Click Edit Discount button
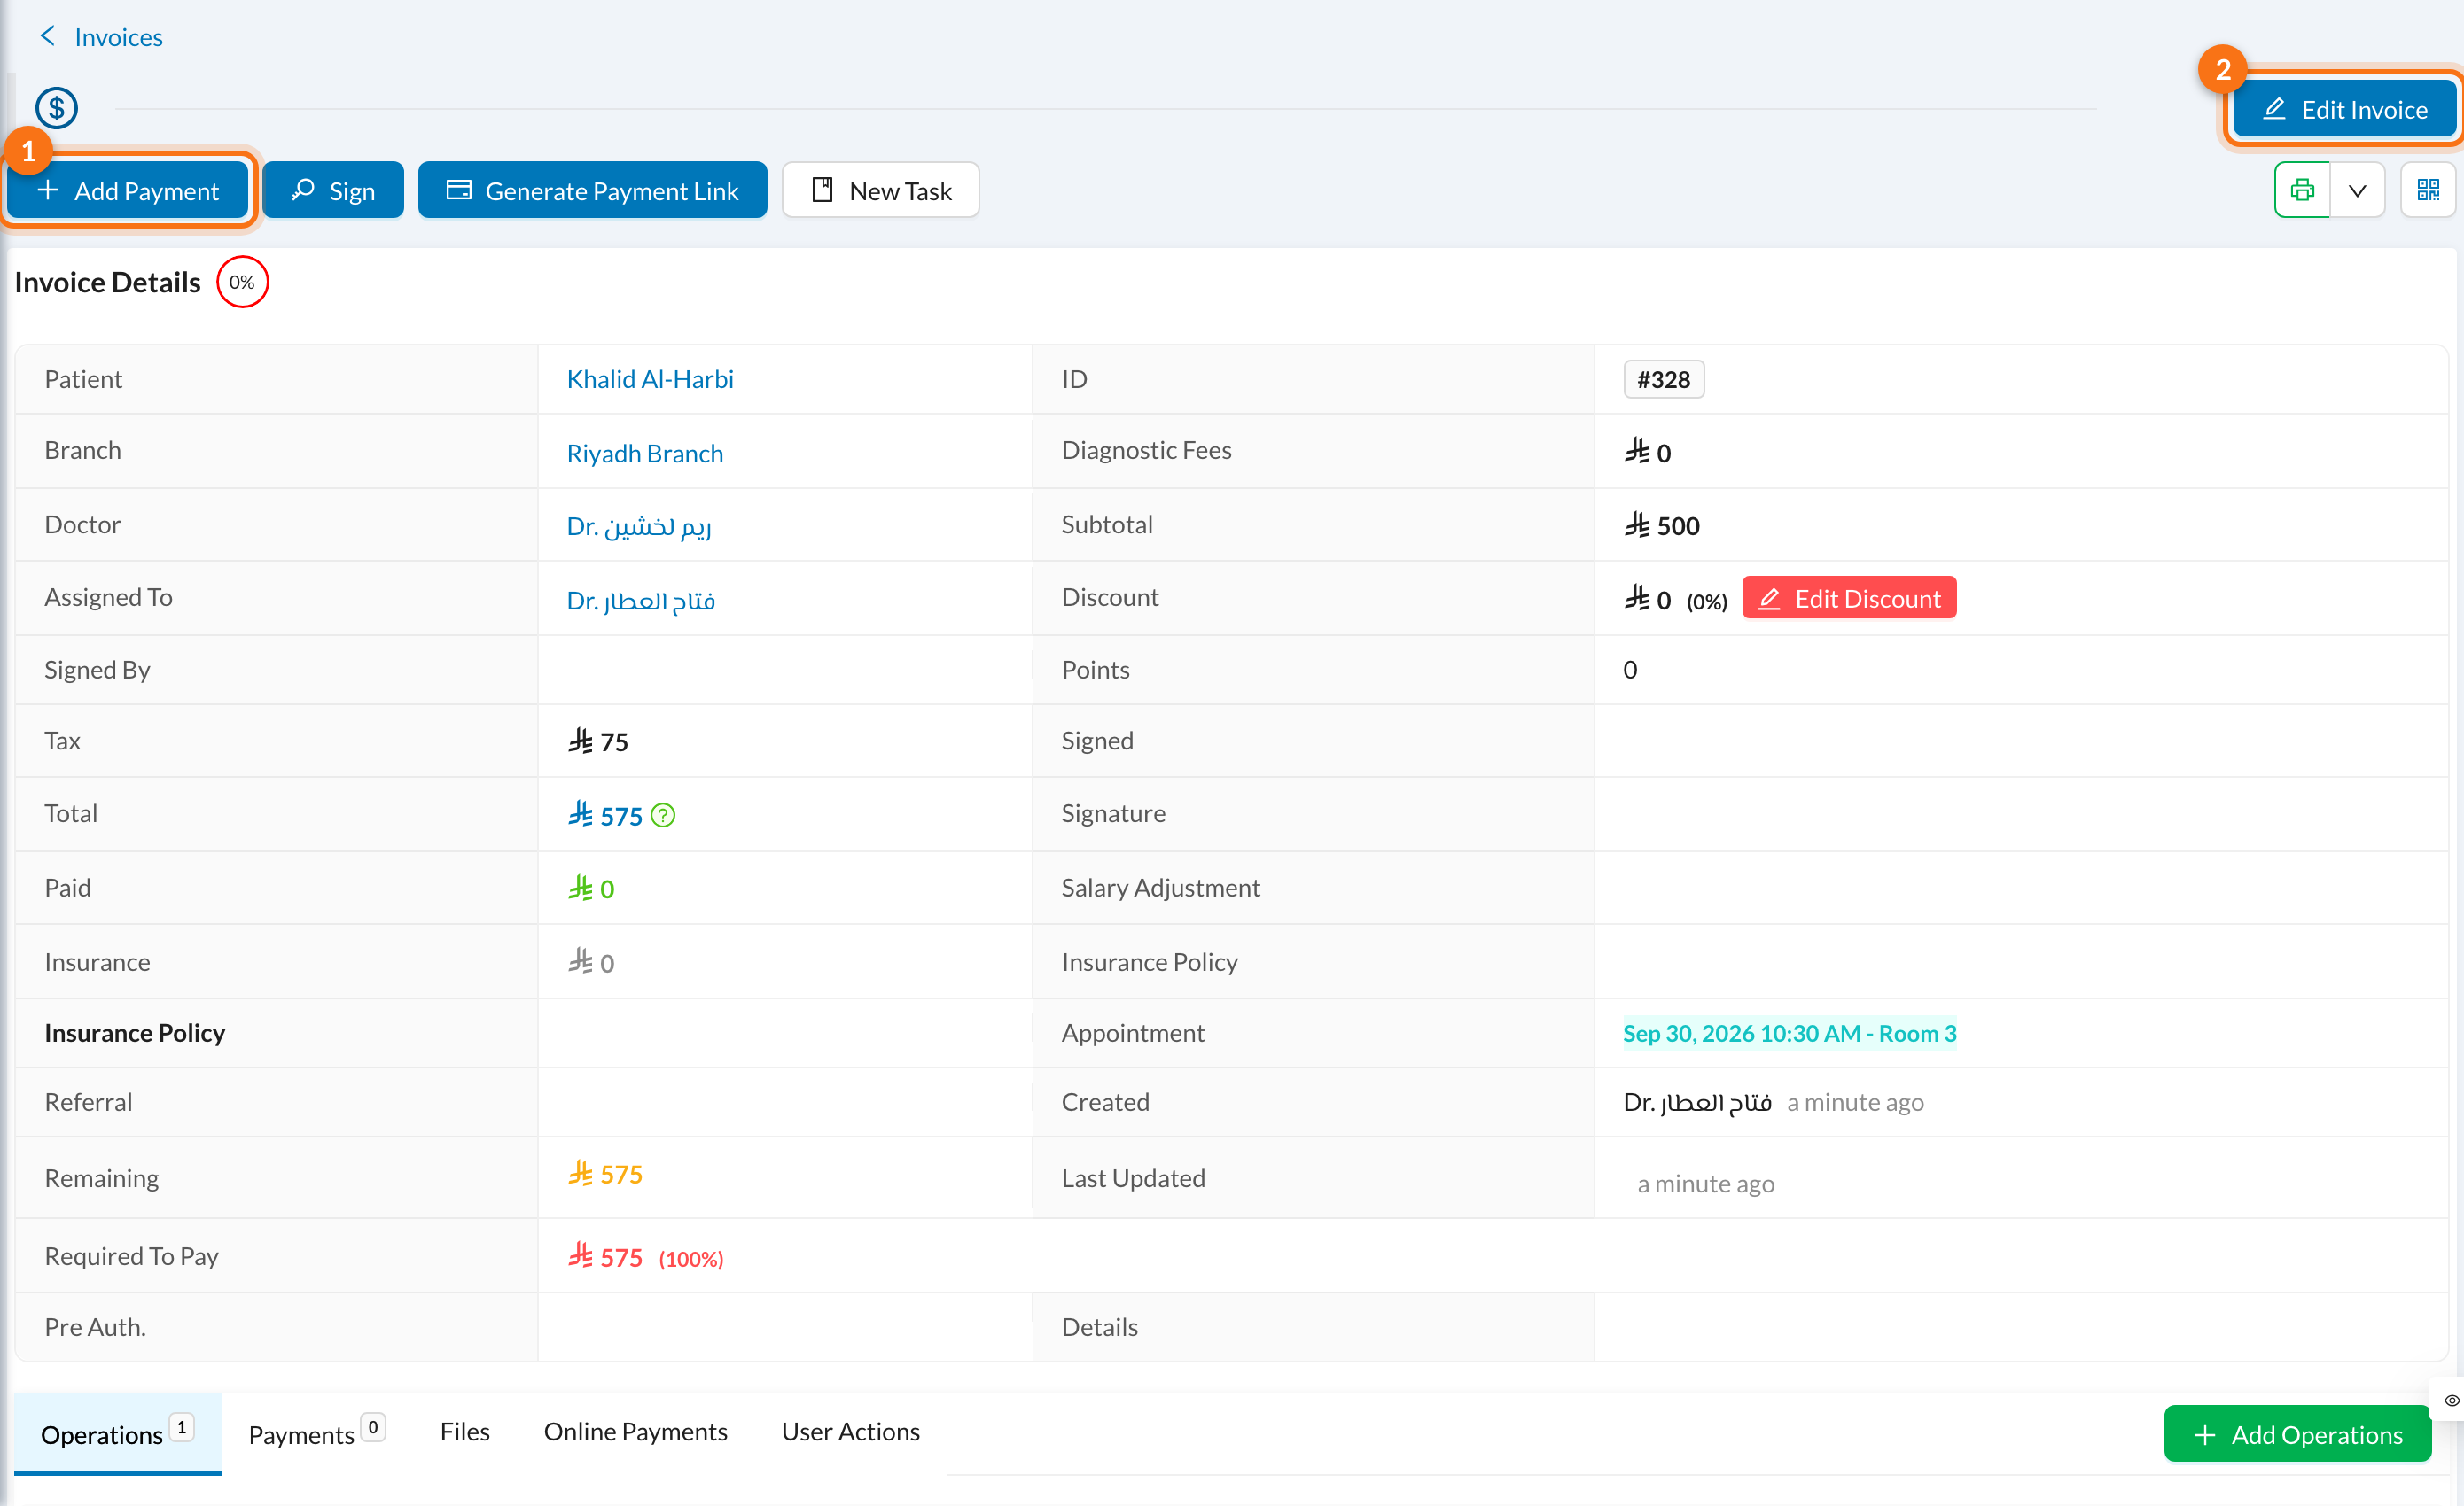Screen dimensions: 2464x1506 [x=1849, y=598]
